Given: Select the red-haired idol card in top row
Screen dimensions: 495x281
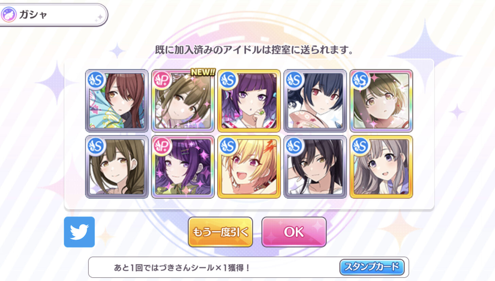Looking at the screenshot, I should (x=117, y=101).
